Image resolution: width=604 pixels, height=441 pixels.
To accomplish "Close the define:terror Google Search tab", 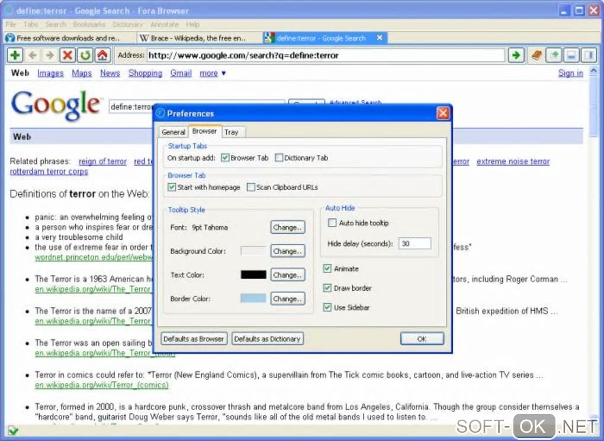I will coord(380,38).
